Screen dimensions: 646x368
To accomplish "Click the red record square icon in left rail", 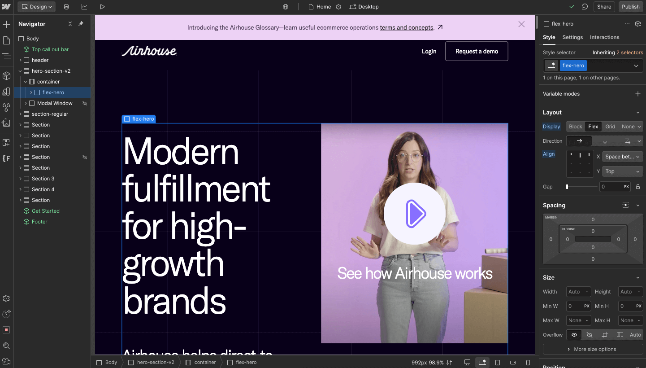I will pyautogui.click(x=6, y=330).
